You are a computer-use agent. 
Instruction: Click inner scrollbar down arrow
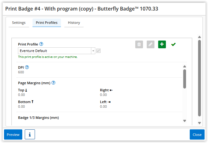[184, 121]
